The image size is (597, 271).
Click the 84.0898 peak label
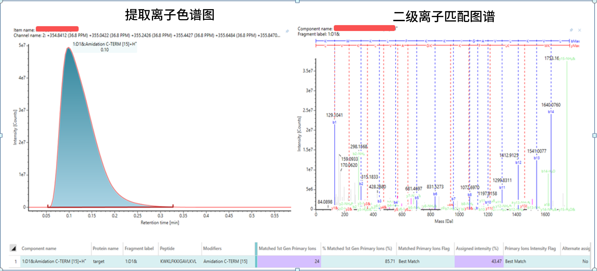click(325, 202)
